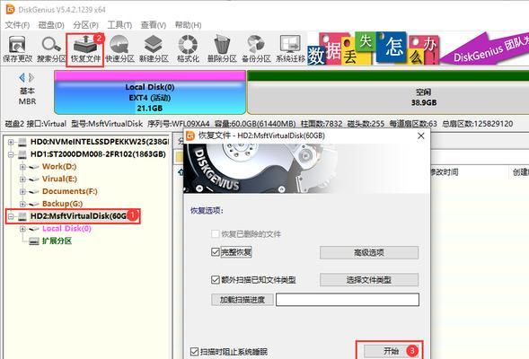Click the 保存更改 (Save Changes) toolbar icon
The height and width of the screenshot is (359, 529).
[x=18, y=48]
